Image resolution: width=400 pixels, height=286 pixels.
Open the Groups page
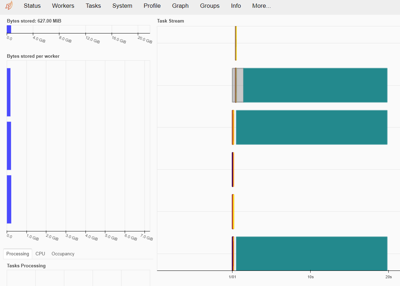click(210, 6)
